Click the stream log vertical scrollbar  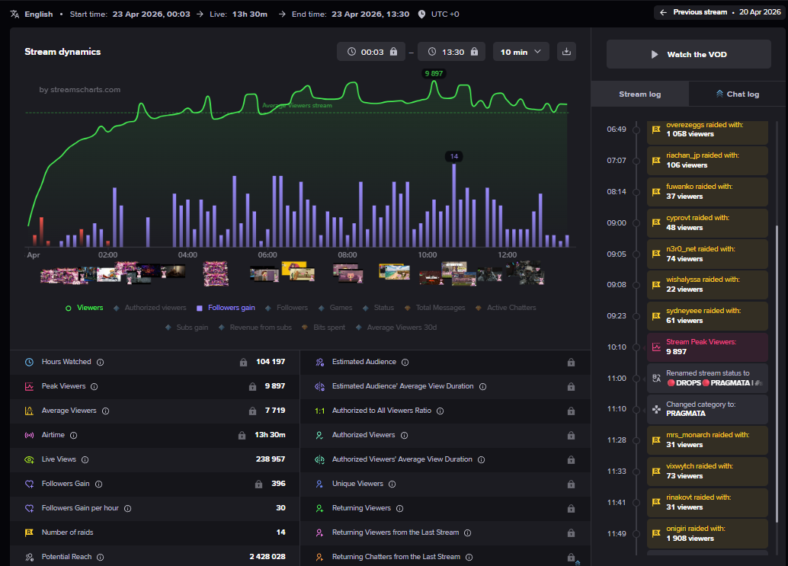pos(777,374)
